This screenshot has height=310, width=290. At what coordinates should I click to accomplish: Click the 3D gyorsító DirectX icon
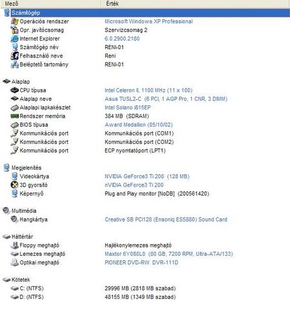(15, 185)
